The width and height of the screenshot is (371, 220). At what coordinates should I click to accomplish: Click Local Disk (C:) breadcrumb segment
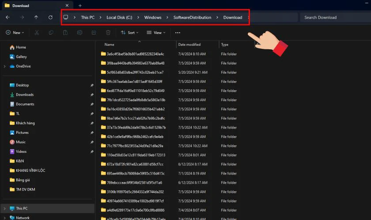119,18
